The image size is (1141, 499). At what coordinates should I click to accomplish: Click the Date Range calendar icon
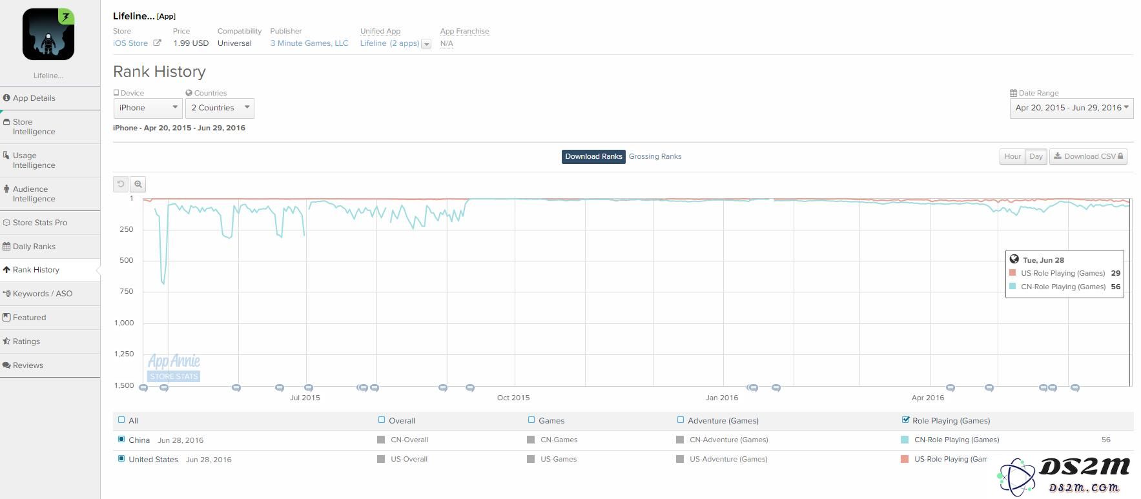1013,93
